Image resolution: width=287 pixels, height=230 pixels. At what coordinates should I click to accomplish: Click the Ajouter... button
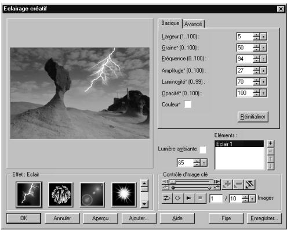coord(139,218)
